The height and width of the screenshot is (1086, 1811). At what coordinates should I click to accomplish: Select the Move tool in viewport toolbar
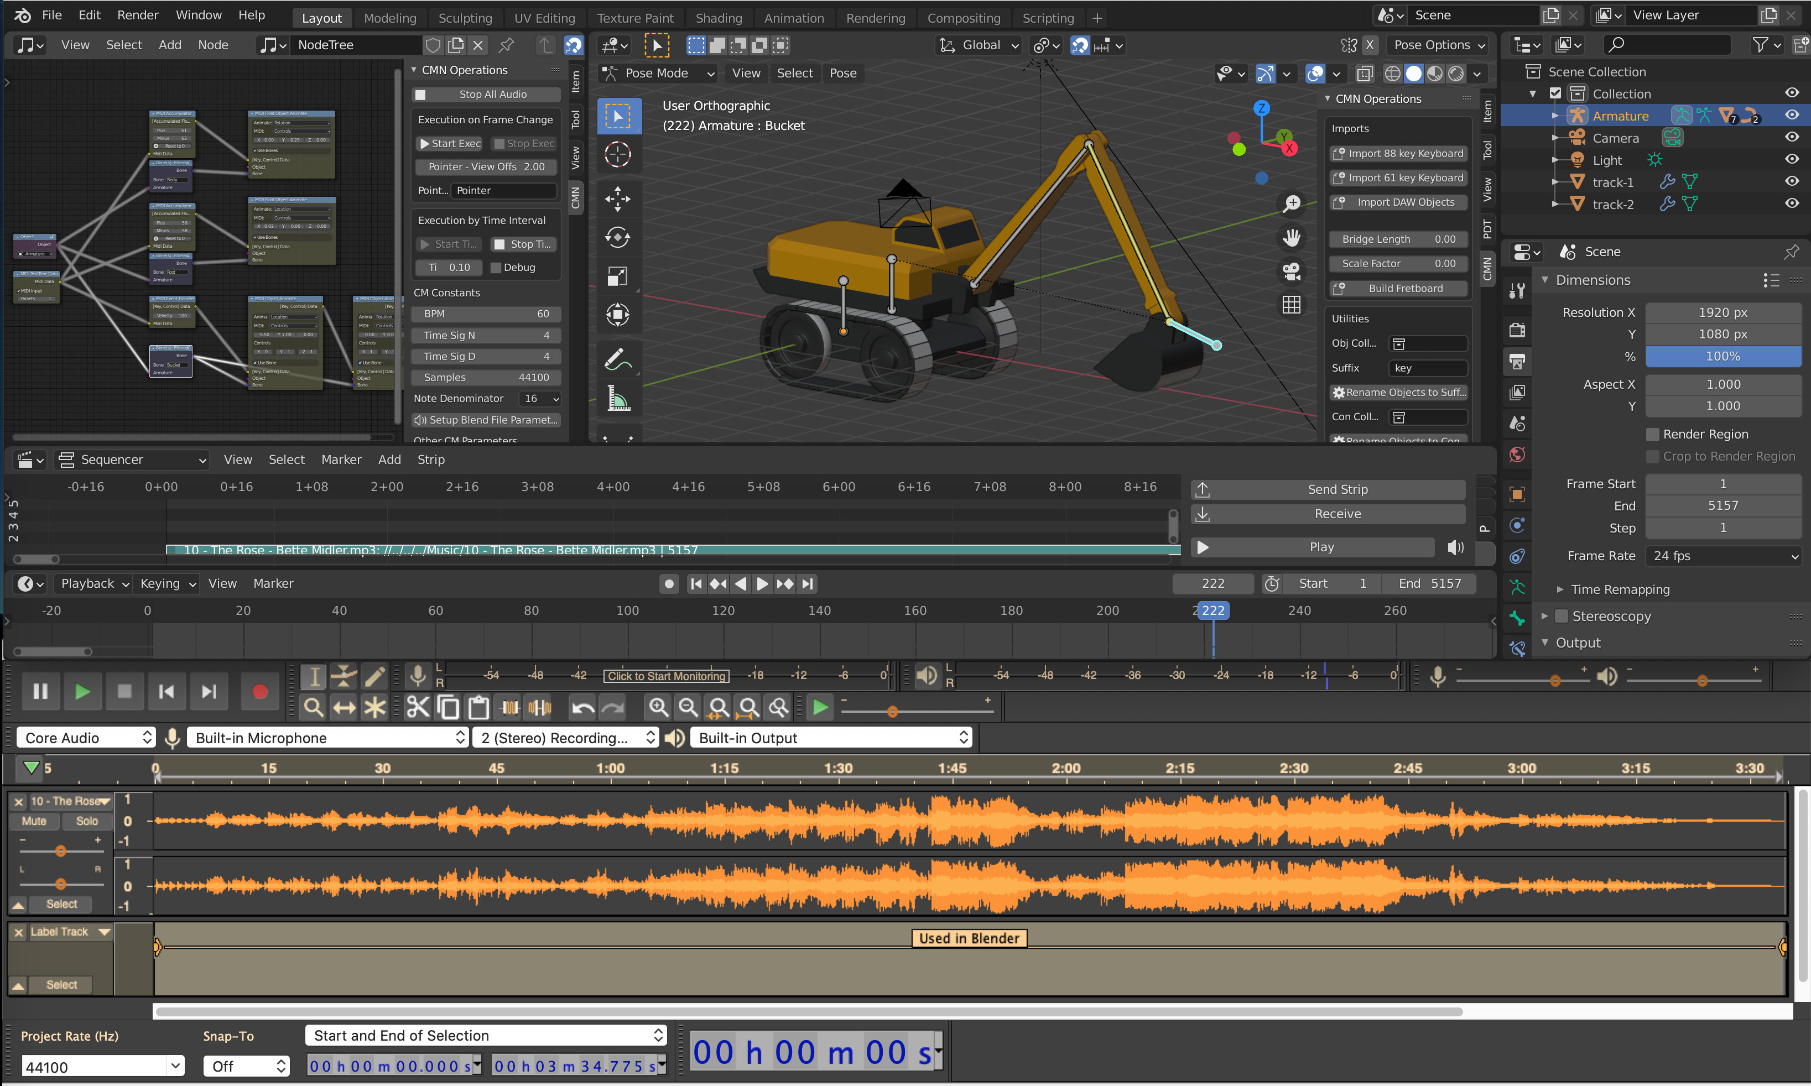click(618, 199)
